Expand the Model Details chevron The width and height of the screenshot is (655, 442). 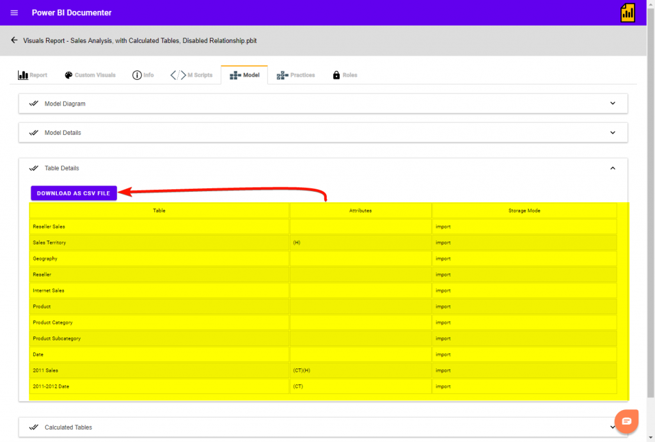[x=612, y=133]
